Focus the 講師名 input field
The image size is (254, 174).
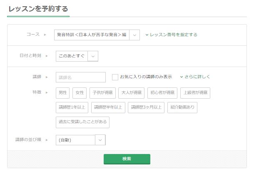tap(81, 77)
